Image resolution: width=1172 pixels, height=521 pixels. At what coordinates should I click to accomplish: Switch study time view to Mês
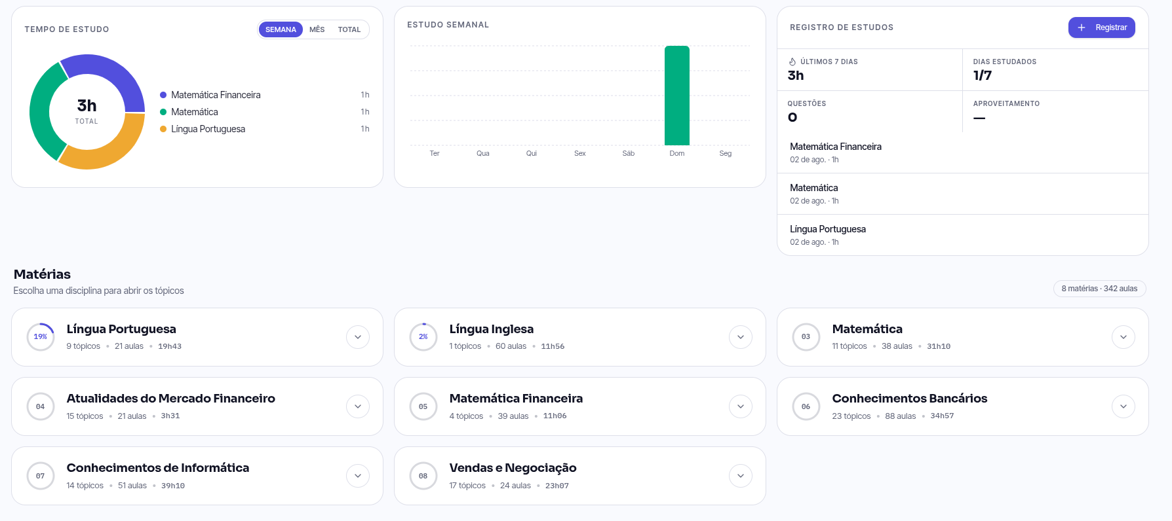[x=317, y=29]
